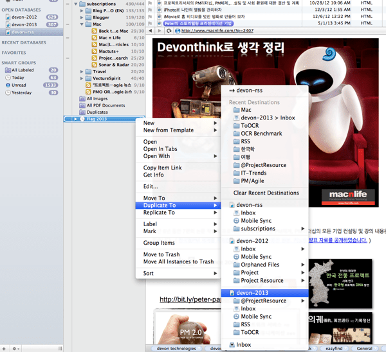The height and width of the screenshot is (352, 386).
Task: Go back in the browser view
Action: point(151,31)
